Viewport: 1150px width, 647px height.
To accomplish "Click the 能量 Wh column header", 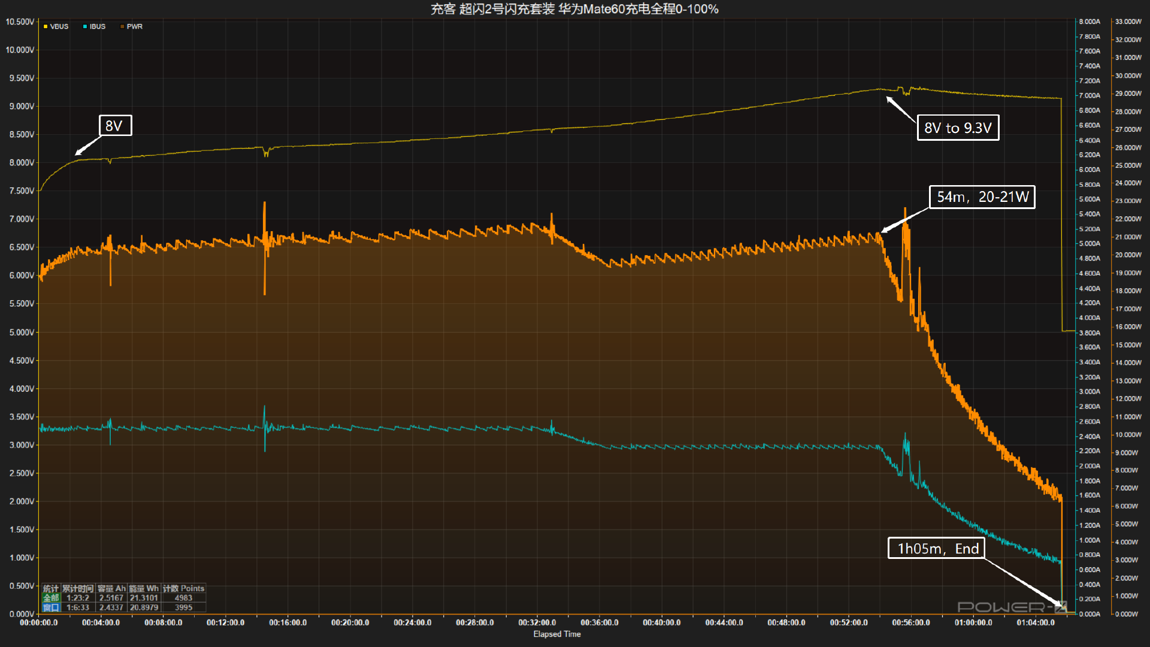I will point(144,588).
